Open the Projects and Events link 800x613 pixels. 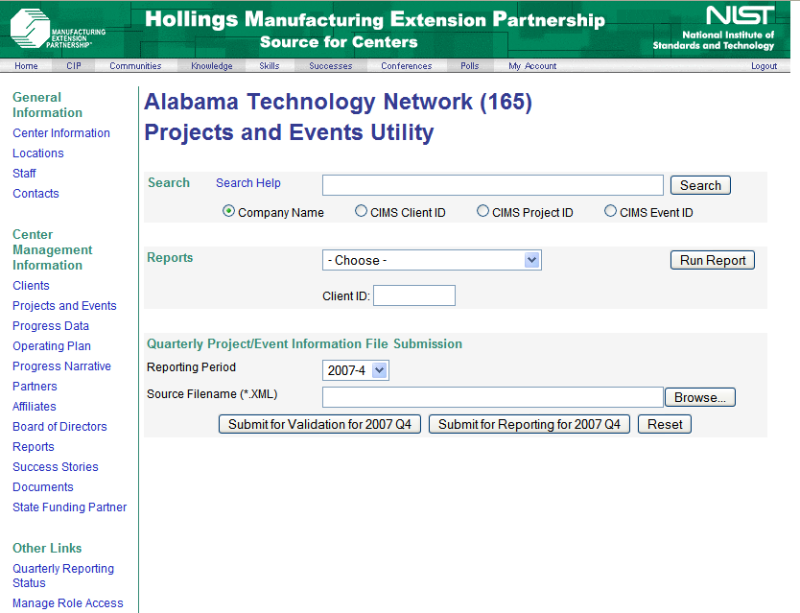[x=64, y=305]
